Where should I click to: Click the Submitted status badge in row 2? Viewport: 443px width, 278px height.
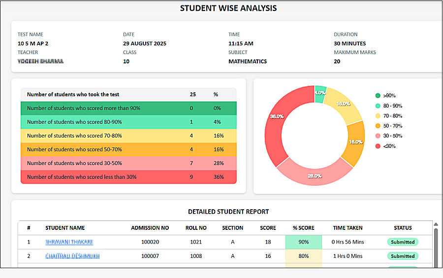pyautogui.click(x=403, y=256)
